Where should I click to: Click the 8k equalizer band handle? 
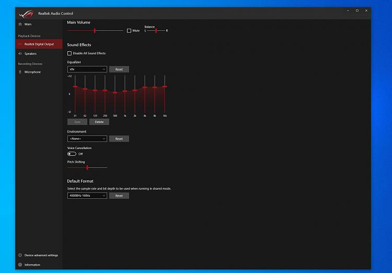point(155,87)
